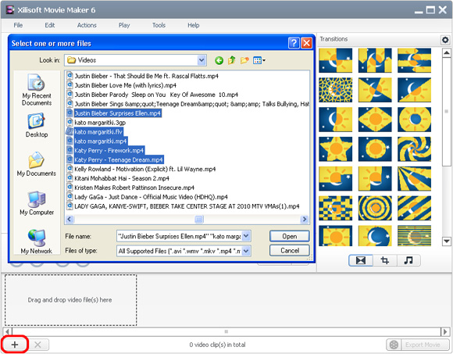Viewport: 453px width, 354px height.
Task: Click the Export Movie button
Action: 418,345
